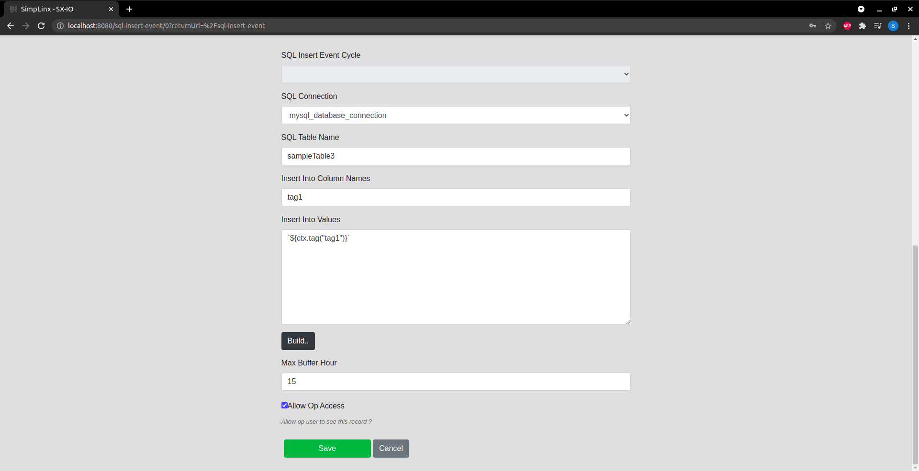This screenshot has width=919, height=471.
Task: Click the Insert Into Column Names field
Action: (456, 197)
